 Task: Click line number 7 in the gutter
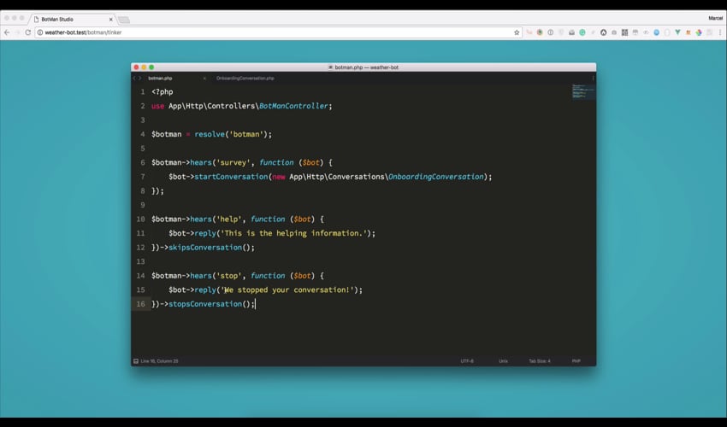[x=143, y=177]
